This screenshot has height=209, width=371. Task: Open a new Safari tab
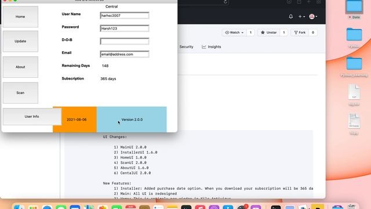tap(309, 2)
